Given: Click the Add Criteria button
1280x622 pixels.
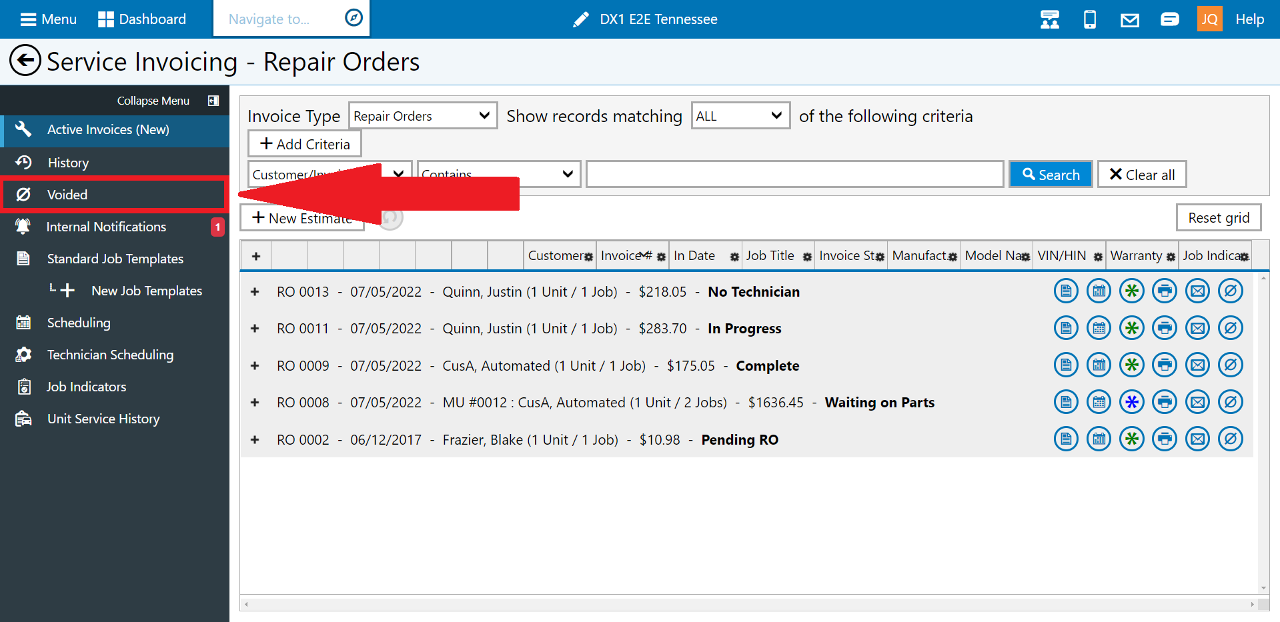Looking at the screenshot, I should coord(305,144).
